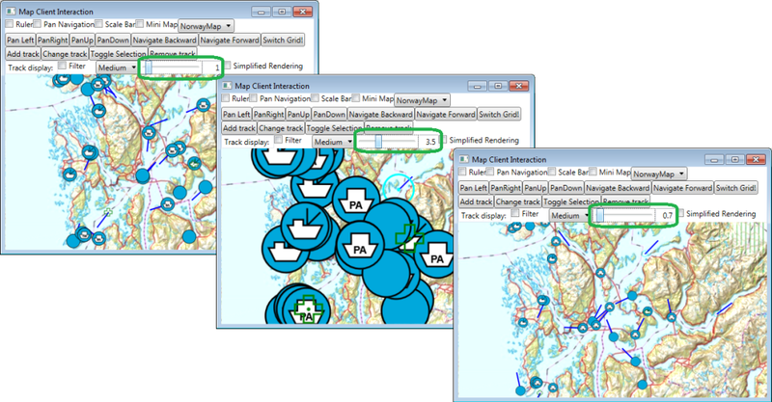Click Navigate Backward in the slider-value-1 window

click(x=164, y=40)
